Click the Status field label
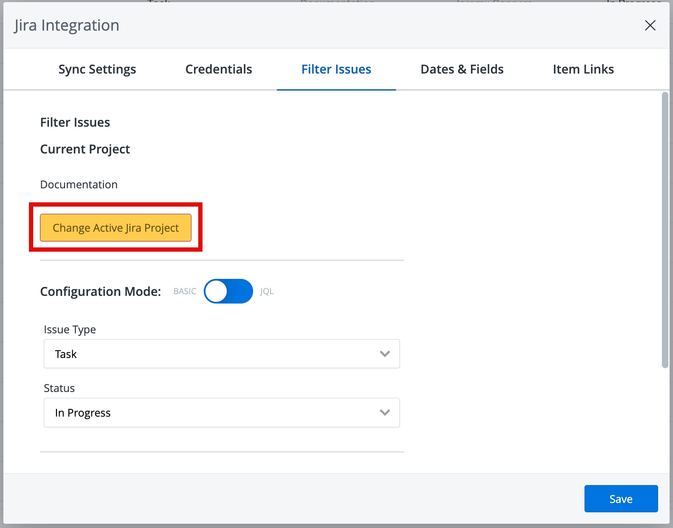673x528 pixels. [x=59, y=388]
